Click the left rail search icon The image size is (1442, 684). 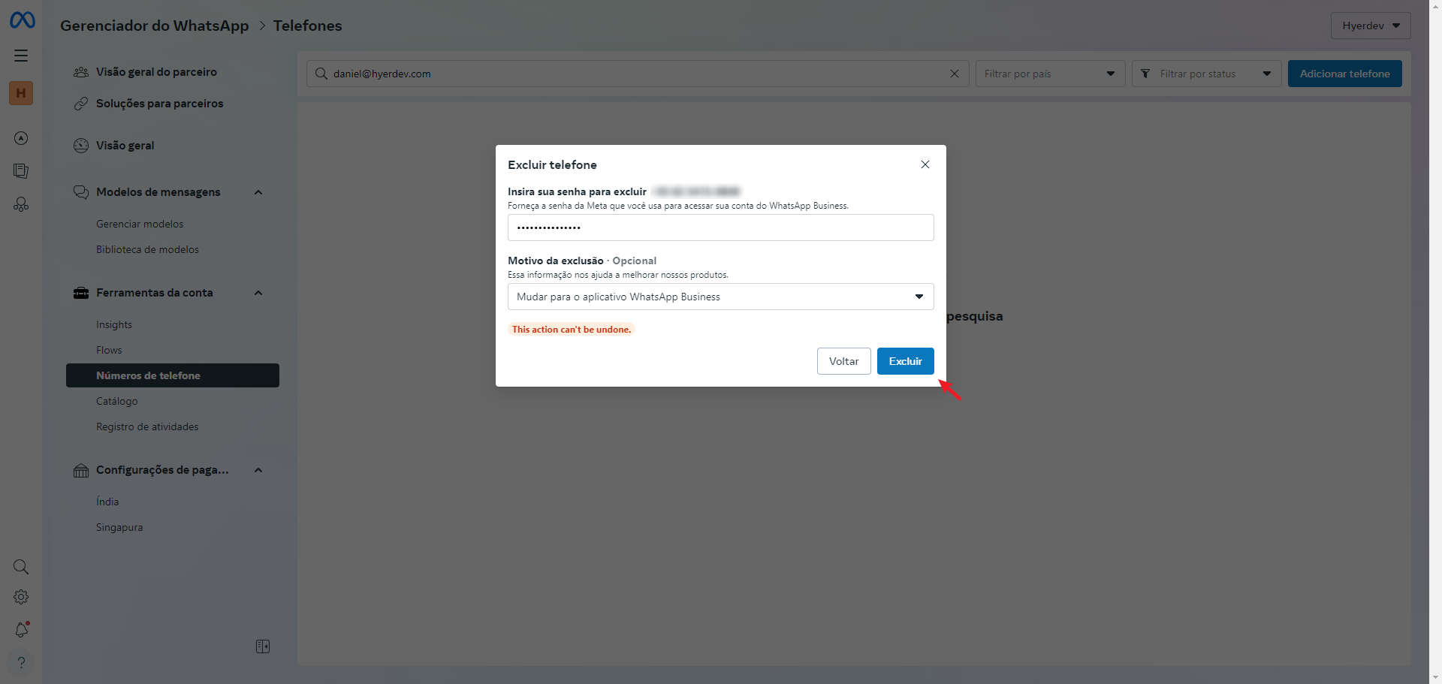click(x=21, y=567)
